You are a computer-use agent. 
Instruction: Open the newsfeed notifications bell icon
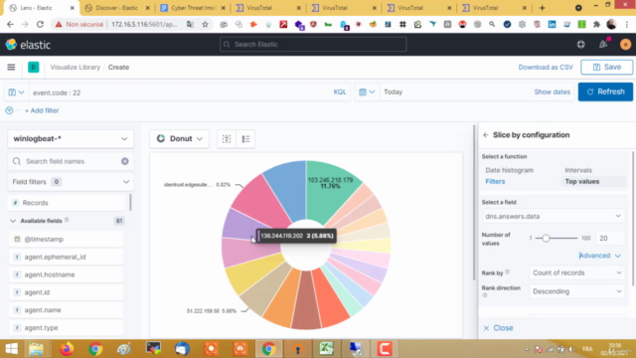603,44
